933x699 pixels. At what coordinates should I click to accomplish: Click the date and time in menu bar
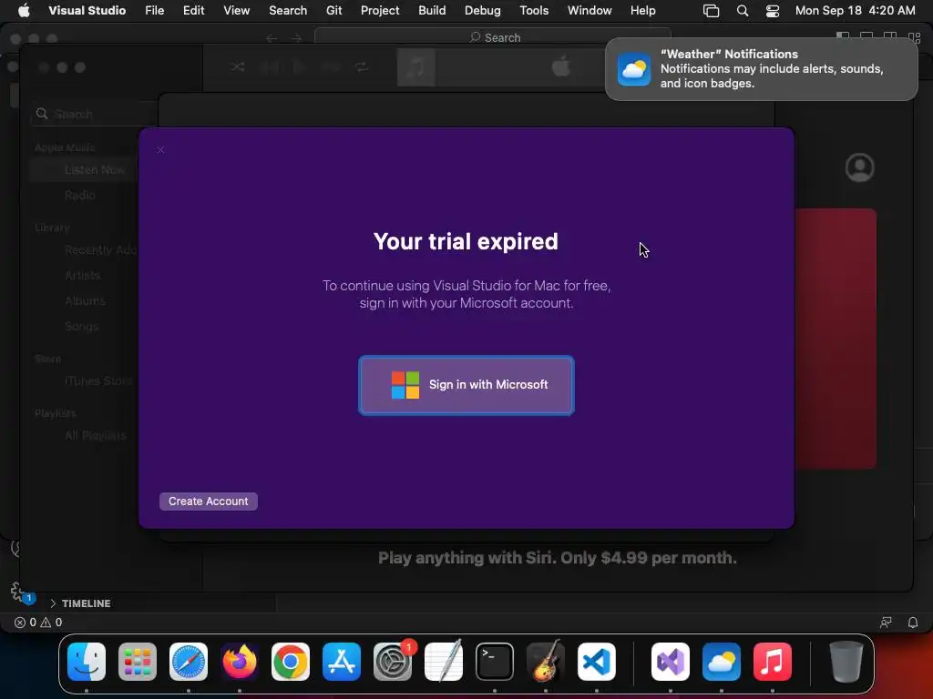[855, 10]
